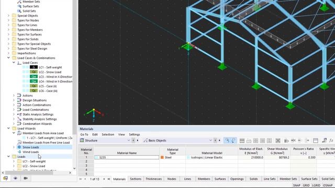The height and width of the screenshot is (188, 335).
Task: Expand the Special Objects folder
Action: (8, 16)
